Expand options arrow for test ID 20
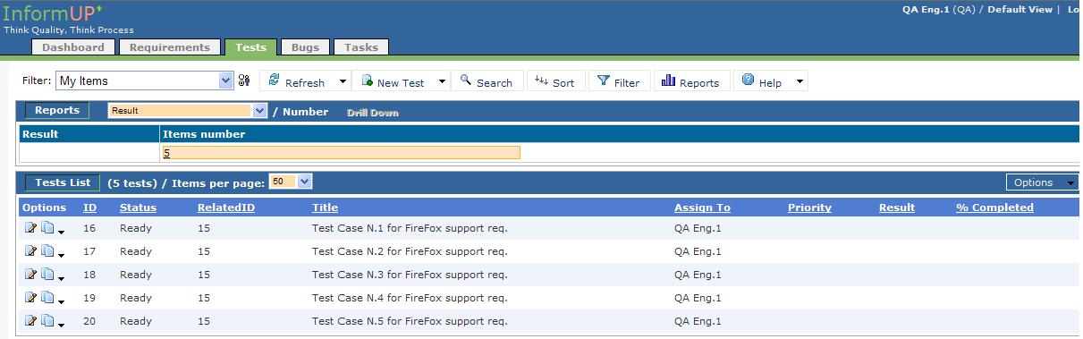This screenshot has width=1083, height=339. point(61,325)
